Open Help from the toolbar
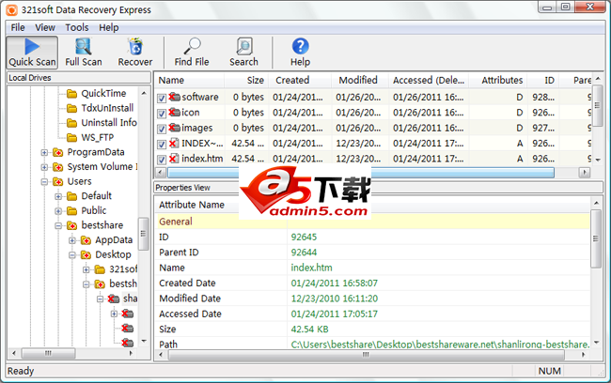The image size is (611, 383). 300,53
